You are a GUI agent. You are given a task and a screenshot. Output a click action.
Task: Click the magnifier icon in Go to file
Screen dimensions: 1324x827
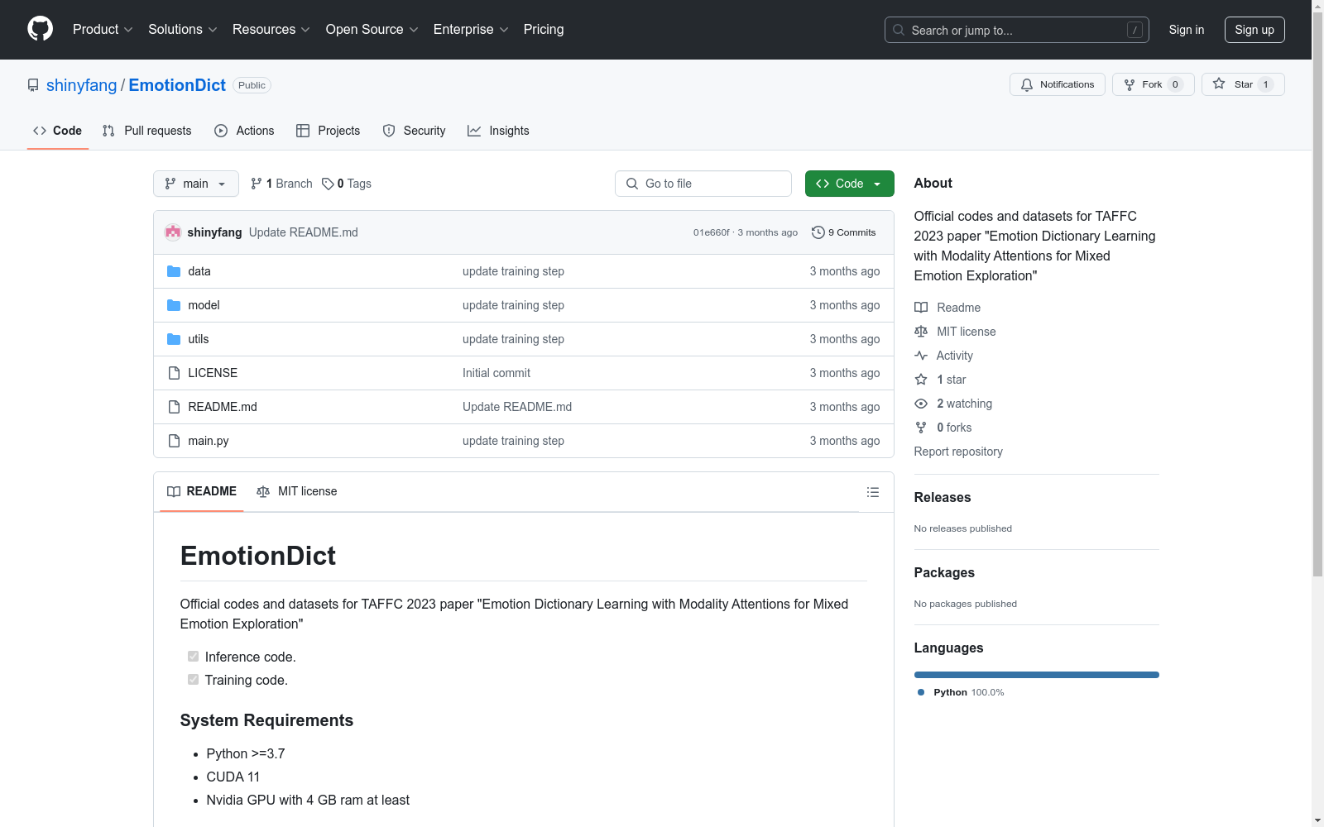pyautogui.click(x=632, y=184)
